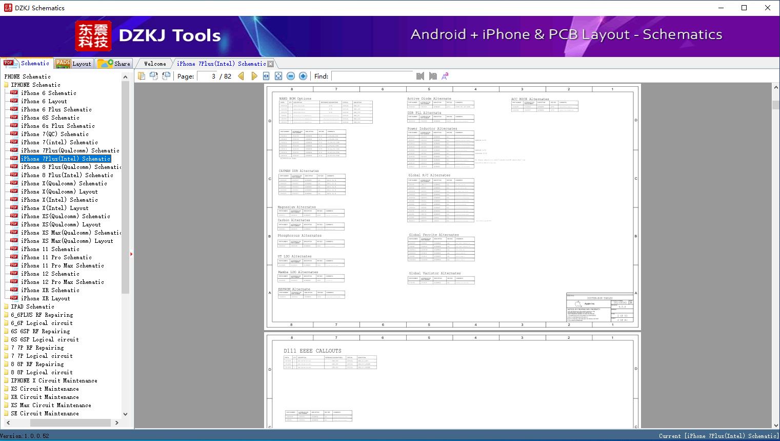
Task: Zoom out with the minus icon
Action: (x=291, y=76)
